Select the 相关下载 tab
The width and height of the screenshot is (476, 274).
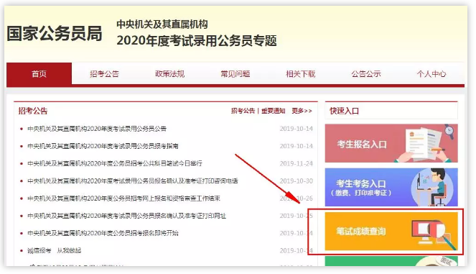pos(301,73)
